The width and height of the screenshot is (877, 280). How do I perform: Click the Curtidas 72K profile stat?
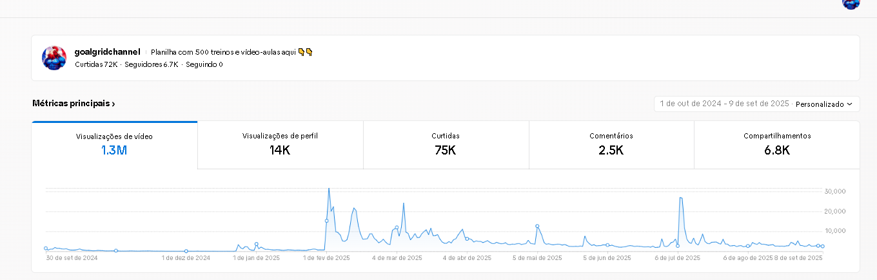pos(96,64)
